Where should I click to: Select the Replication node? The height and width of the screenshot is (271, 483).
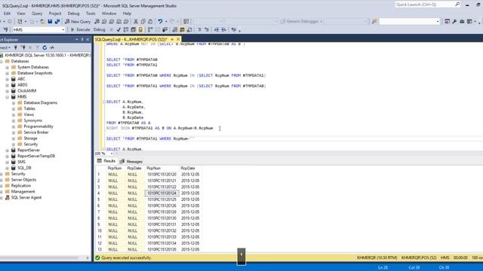21,186
